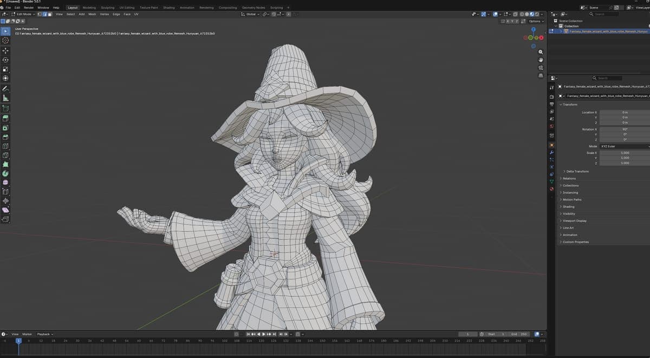Viewport: 650px width, 358px height.
Task: Click the outliner Search field
Action: tap(604, 14)
